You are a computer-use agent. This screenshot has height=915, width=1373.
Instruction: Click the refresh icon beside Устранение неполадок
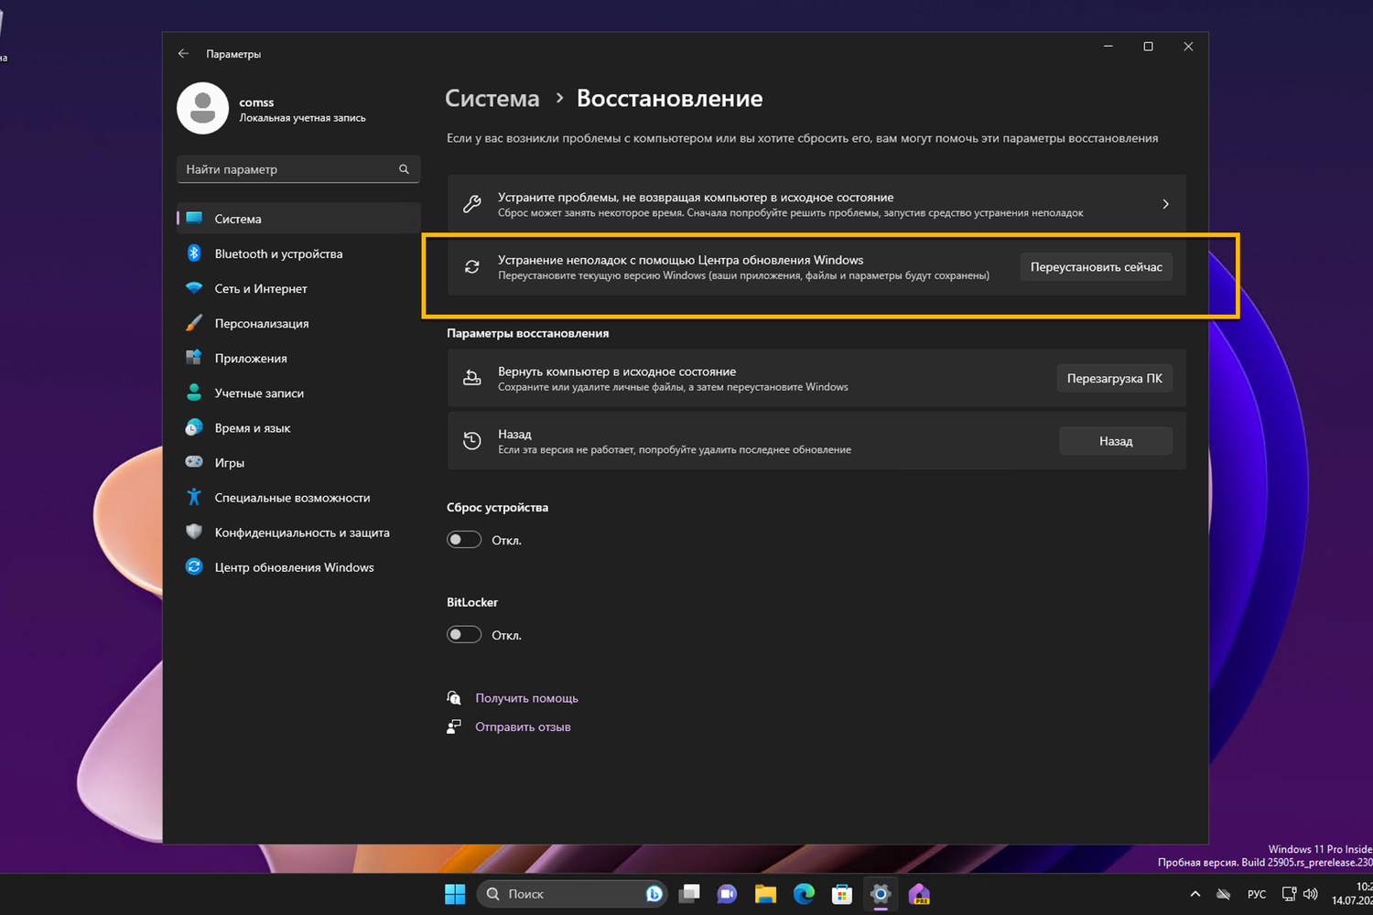click(472, 267)
